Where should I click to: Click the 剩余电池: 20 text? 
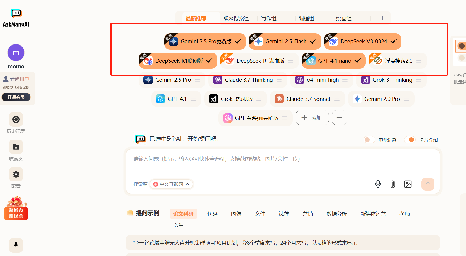coord(16,87)
